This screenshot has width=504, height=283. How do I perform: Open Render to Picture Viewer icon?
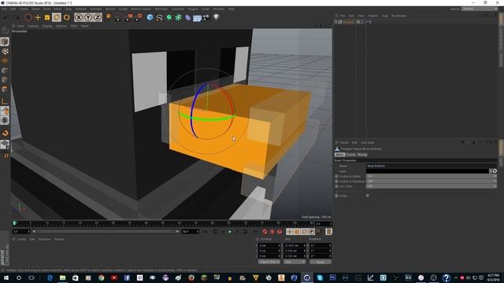tap(128, 17)
